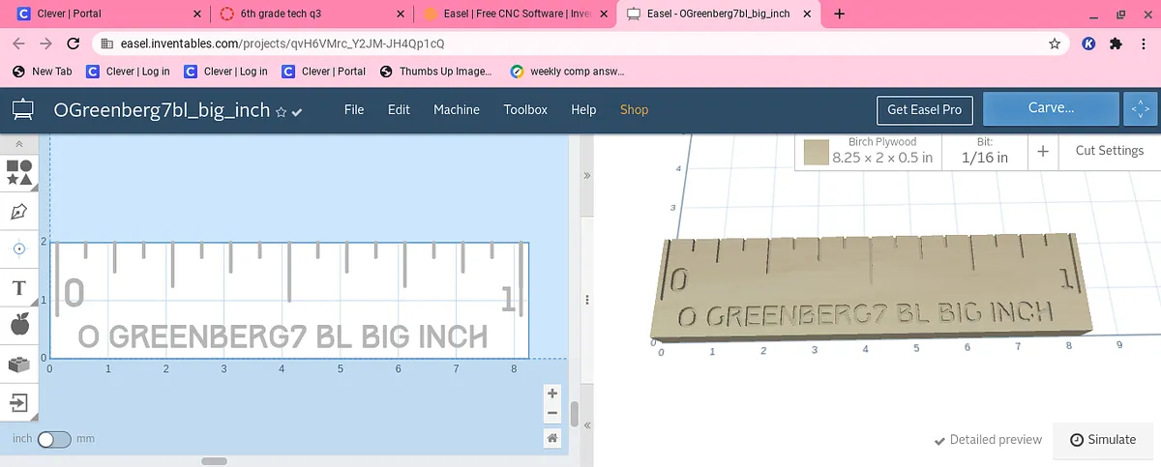Click the jog machine arrows button
This screenshot has width=1161, height=467.
coord(1139,109)
